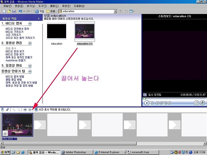207x155 pixels.
Task: Collapse the 2. 동영상 편집 section
Action: point(30,43)
